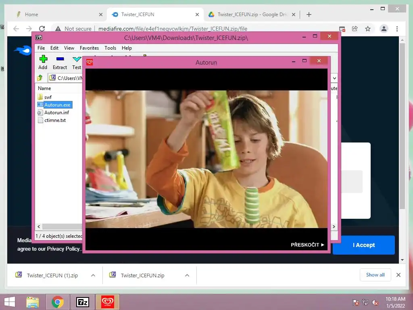Open the Windows Start button
Image resolution: width=413 pixels, height=310 pixels.
pyautogui.click(x=10, y=302)
